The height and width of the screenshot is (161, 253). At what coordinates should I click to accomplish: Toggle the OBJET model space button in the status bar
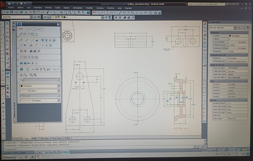(205, 150)
